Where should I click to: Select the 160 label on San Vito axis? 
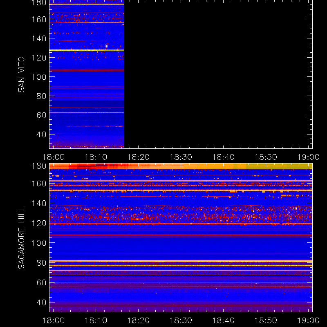pyautogui.click(x=39, y=19)
